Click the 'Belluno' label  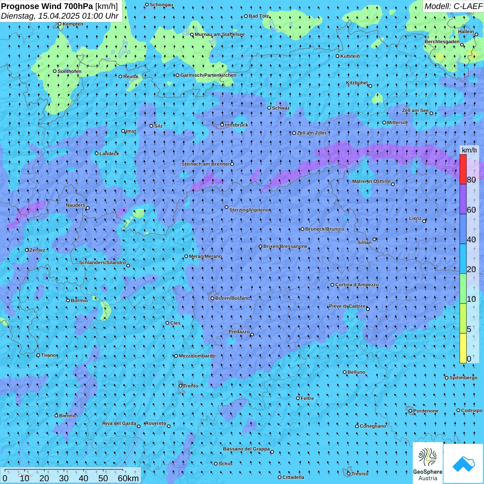point(356,372)
